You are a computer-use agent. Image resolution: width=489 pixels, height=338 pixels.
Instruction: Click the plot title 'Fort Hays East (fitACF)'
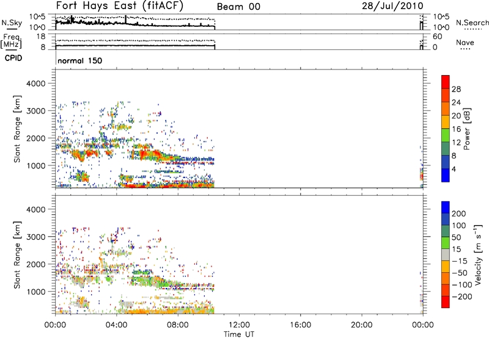point(119,5)
